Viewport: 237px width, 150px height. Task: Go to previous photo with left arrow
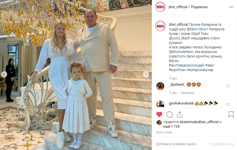pyautogui.click(x=4, y=74)
